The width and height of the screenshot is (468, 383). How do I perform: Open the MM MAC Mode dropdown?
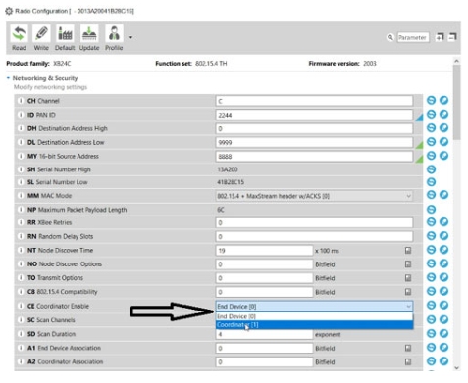click(314, 196)
